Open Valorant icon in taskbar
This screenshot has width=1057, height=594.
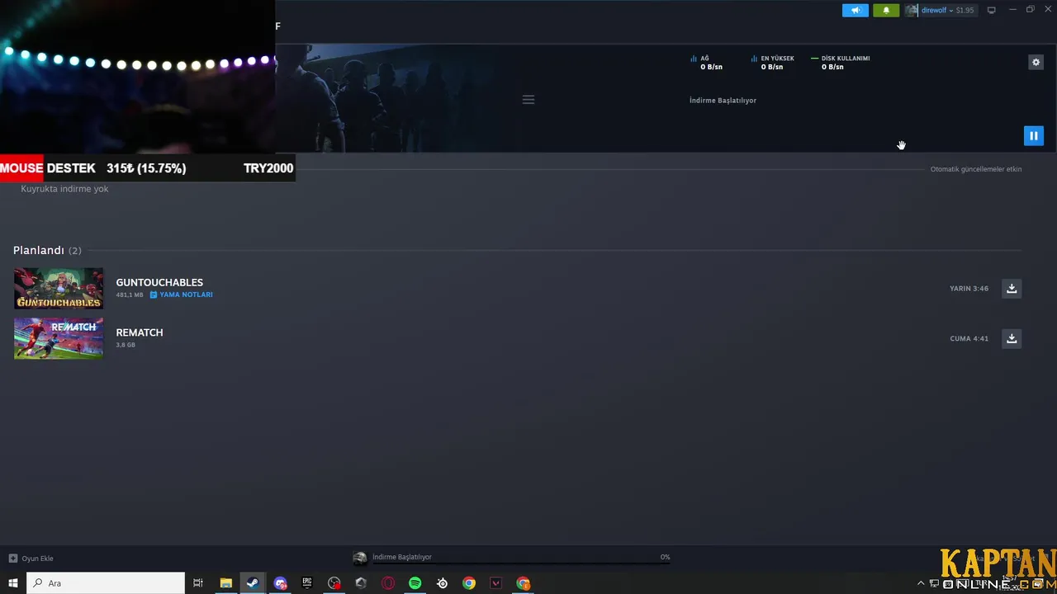point(496,583)
